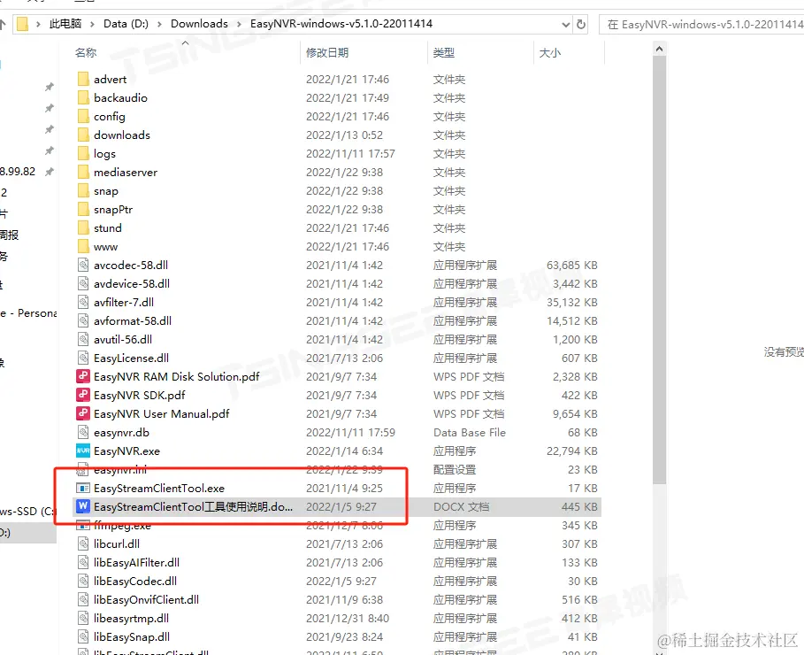
Task: Go to 此电脑 in the breadcrumb
Action: point(65,24)
